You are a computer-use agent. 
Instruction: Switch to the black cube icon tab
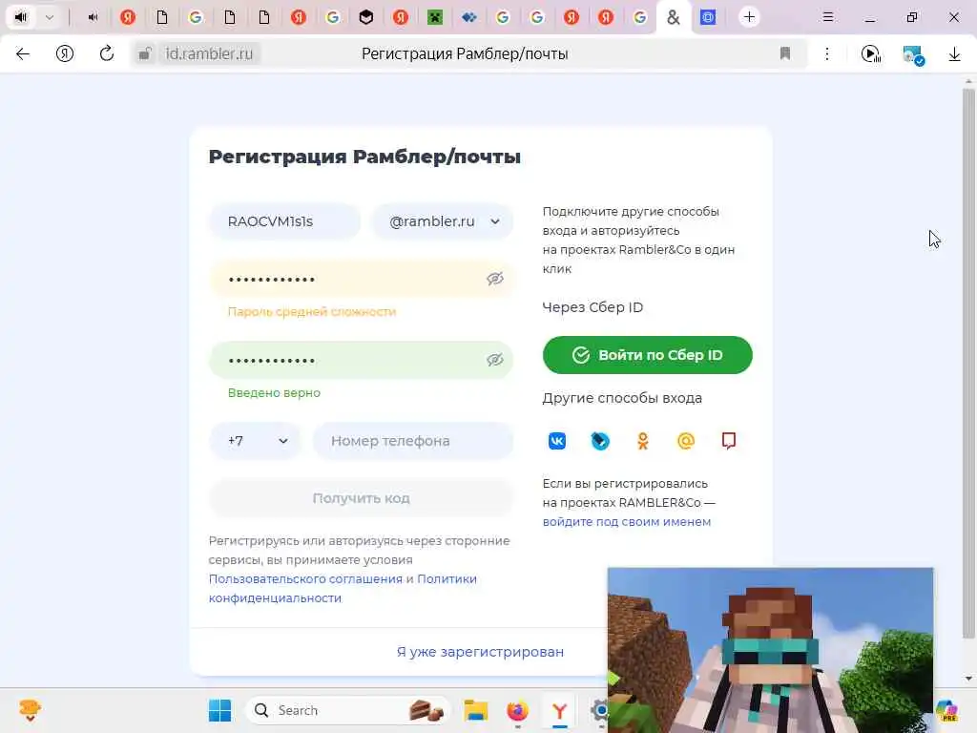(x=366, y=17)
